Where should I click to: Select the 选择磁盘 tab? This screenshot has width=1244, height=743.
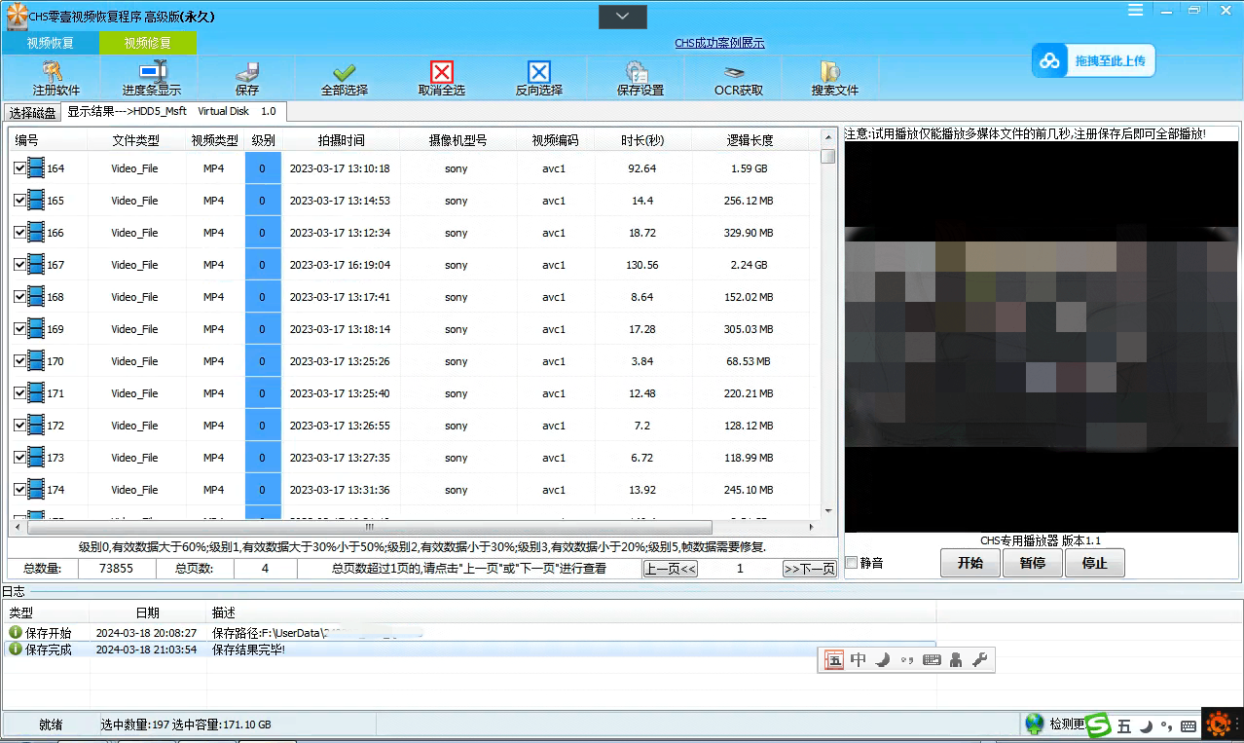click(x=33, y=112)
